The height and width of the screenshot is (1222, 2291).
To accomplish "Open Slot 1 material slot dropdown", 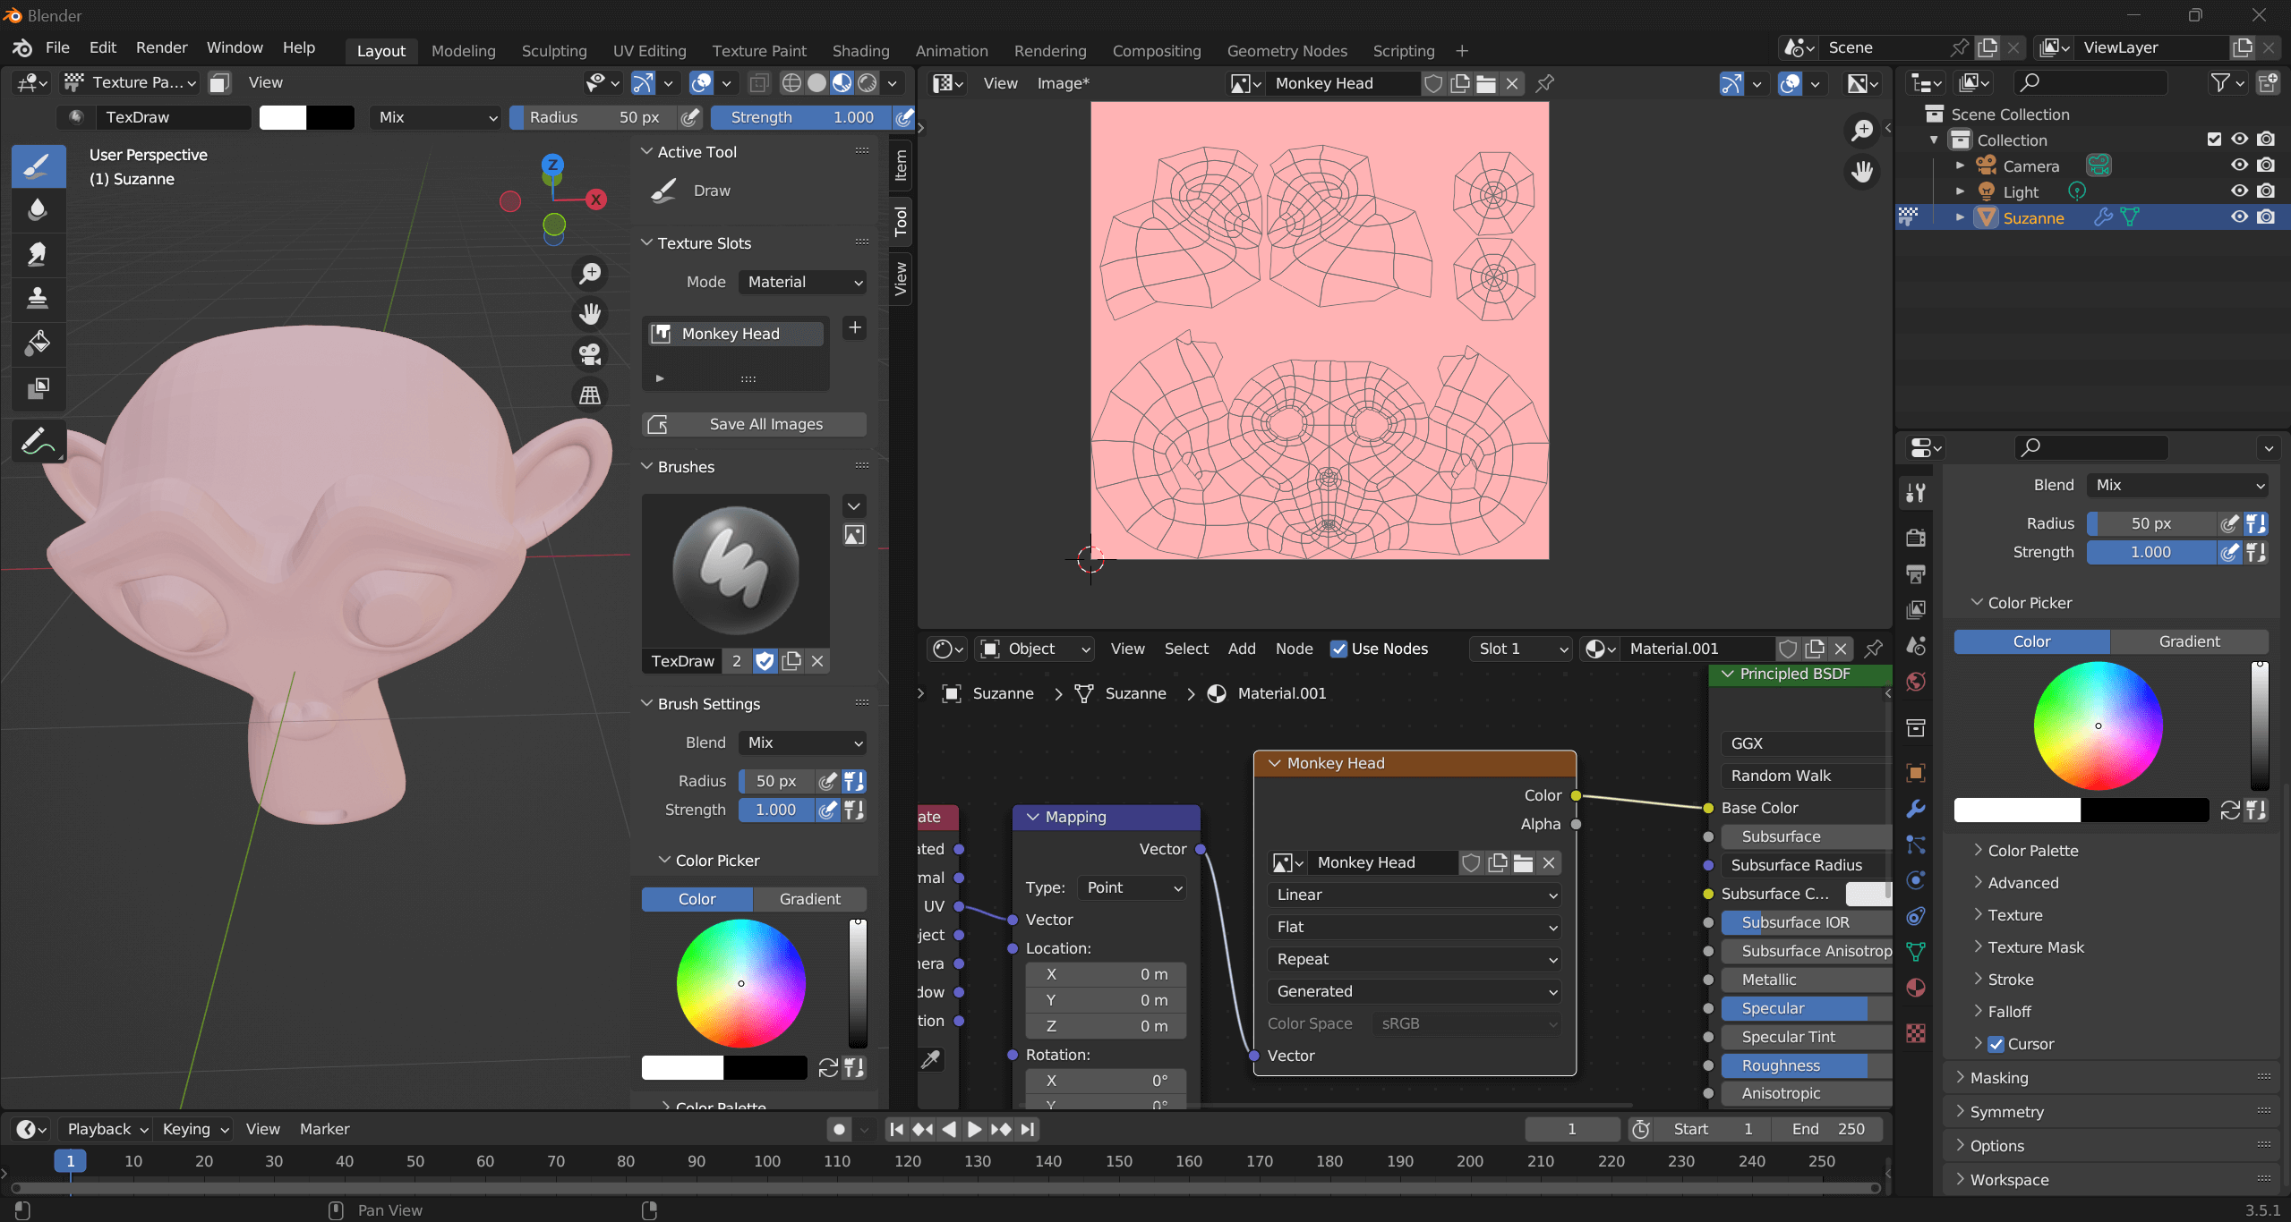I will pyautogui.click(x=1521, y=649).
